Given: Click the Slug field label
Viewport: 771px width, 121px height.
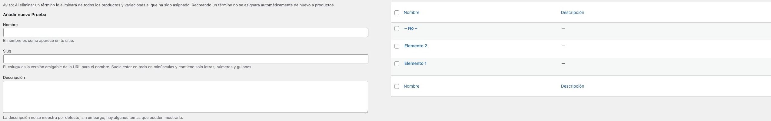Looking at the screenshot, I should point(7,51).
